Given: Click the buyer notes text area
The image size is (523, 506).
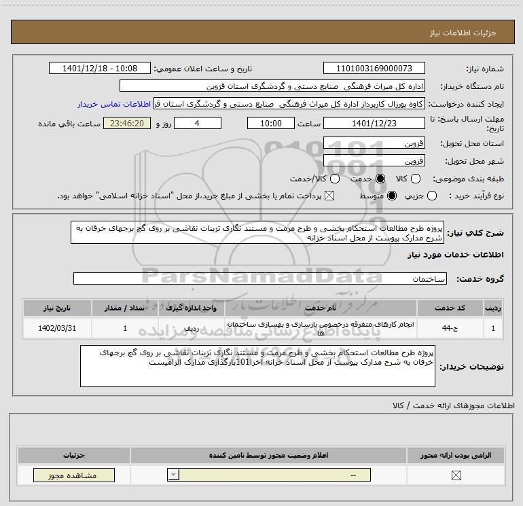Looking at the screenshot, I should coord(257,366).
